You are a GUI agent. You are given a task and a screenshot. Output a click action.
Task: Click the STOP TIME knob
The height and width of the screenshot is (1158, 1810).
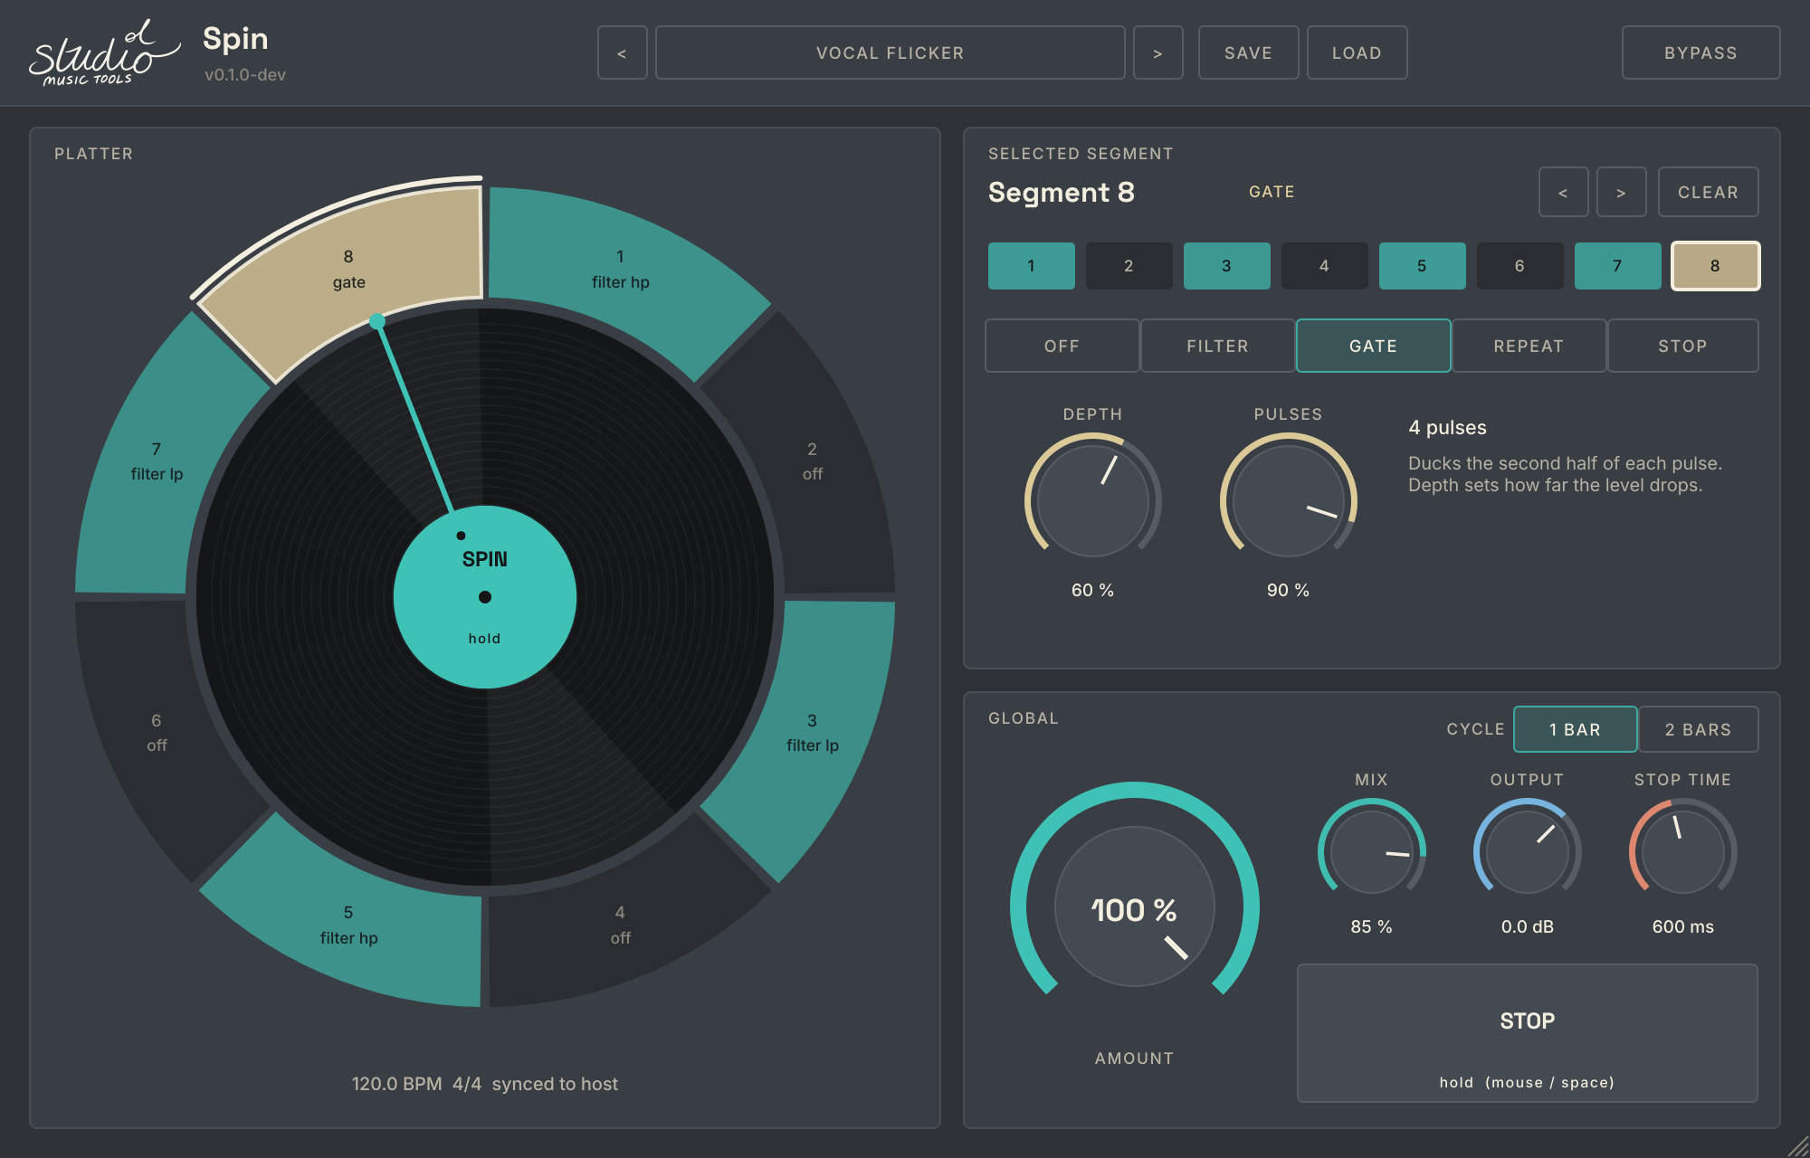(x=1682, y=852)
